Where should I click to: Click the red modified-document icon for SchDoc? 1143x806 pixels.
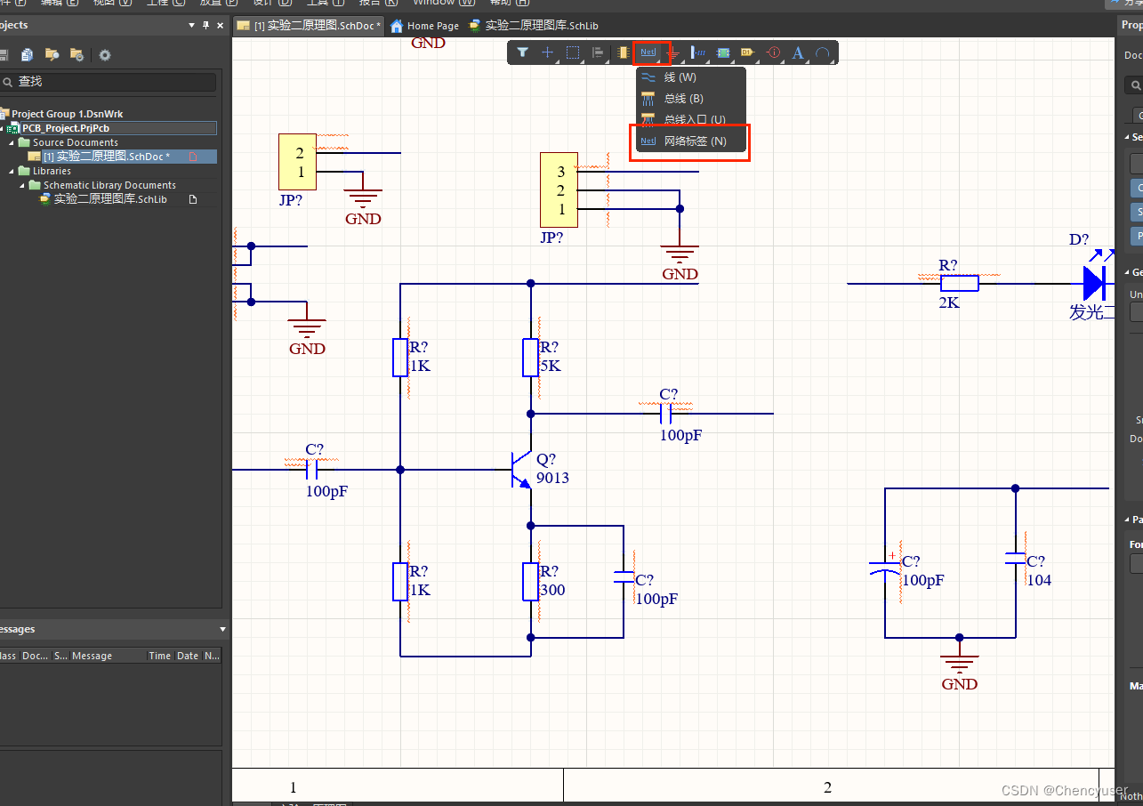tap(193, 157)
